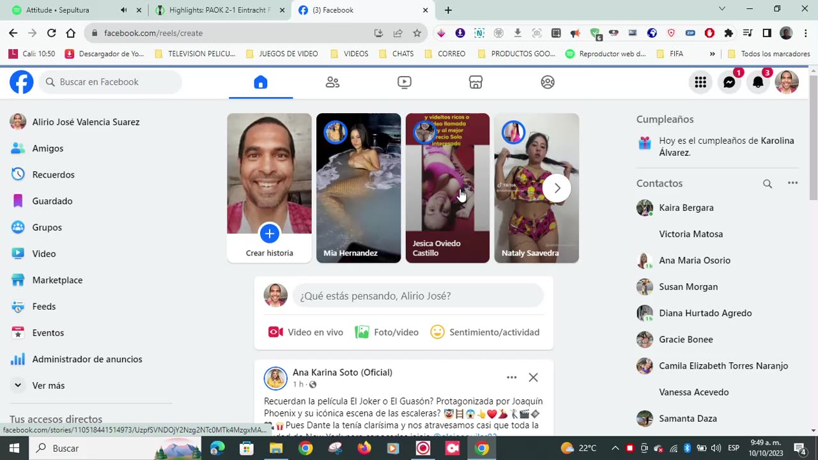Click the Crear historia plus button

tap(270, 234)
